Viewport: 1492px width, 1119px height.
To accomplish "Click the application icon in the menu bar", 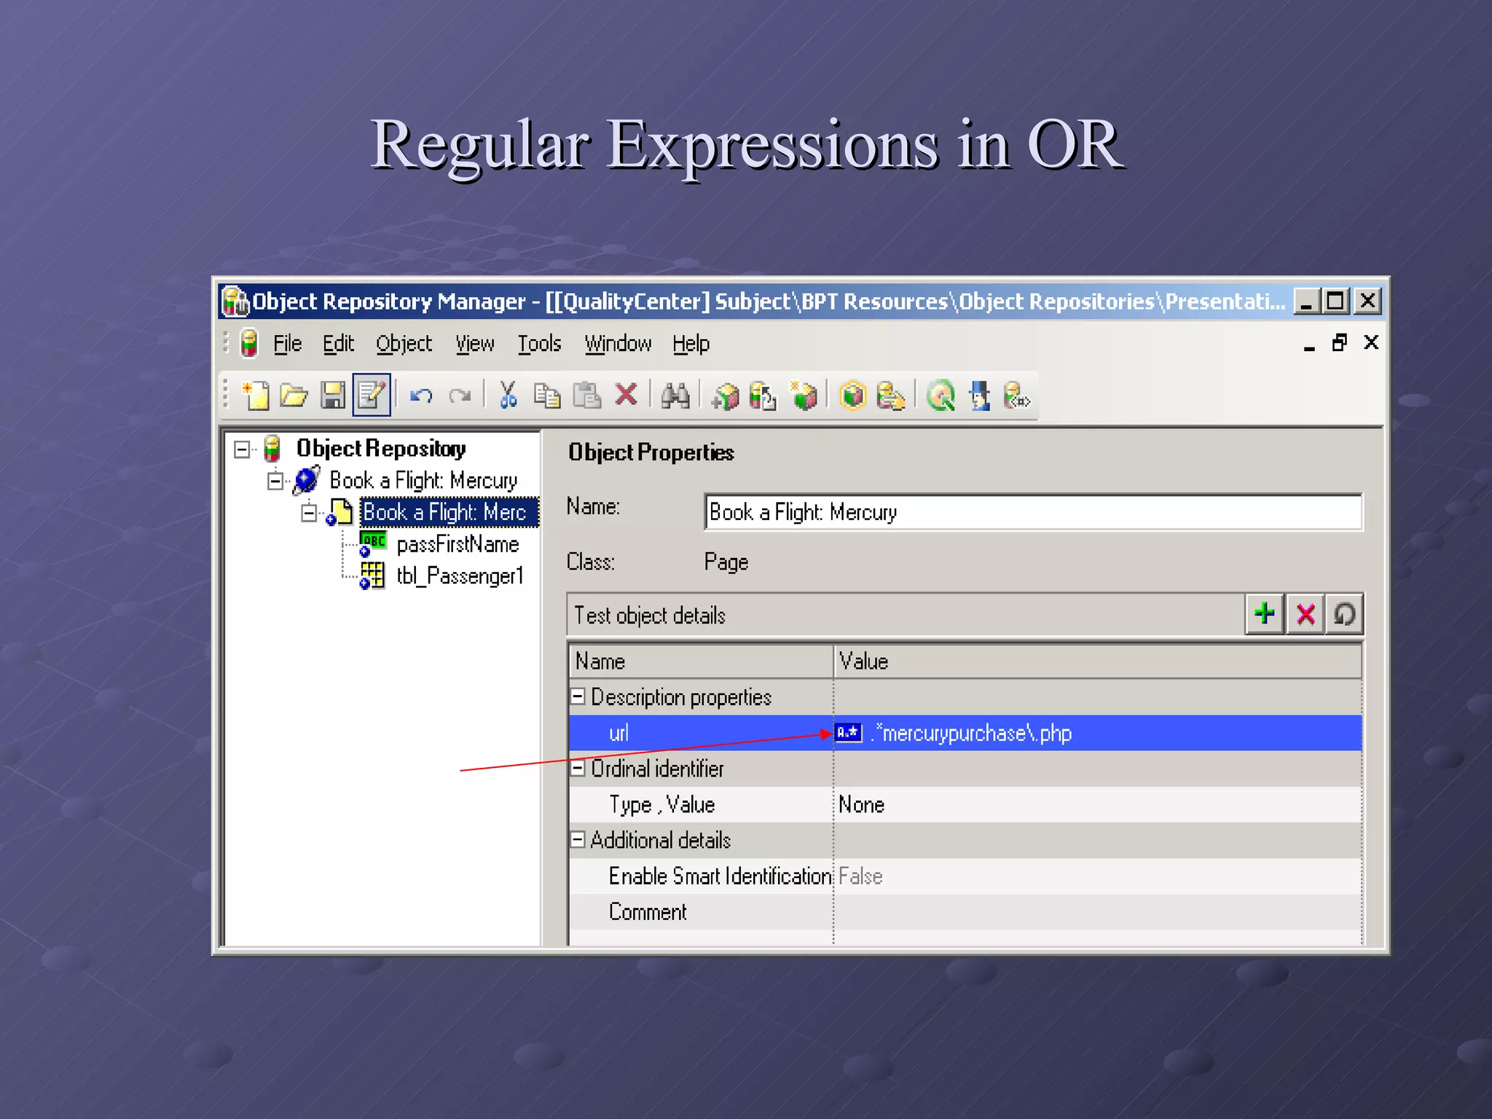I will tap(249, 343).
